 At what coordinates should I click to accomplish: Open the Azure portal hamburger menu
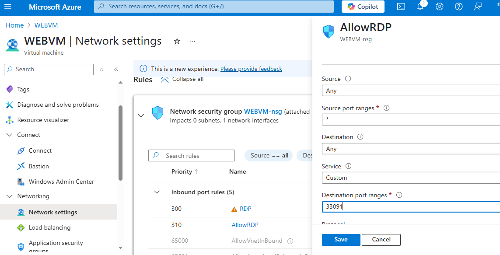[7, 7]
